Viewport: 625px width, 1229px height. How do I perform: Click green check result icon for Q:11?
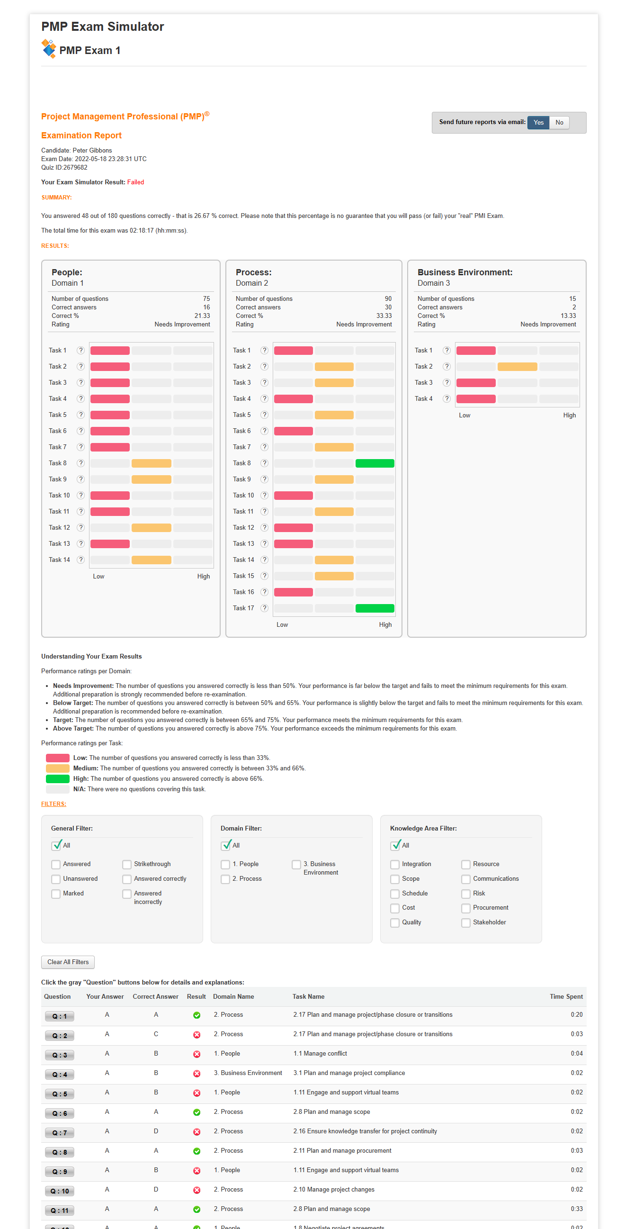196,1210
